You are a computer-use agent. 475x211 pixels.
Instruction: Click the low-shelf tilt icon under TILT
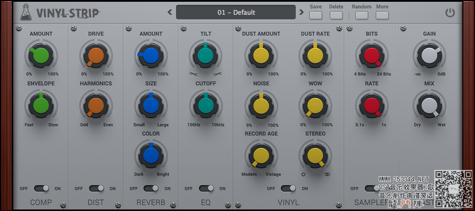(193, 74)
